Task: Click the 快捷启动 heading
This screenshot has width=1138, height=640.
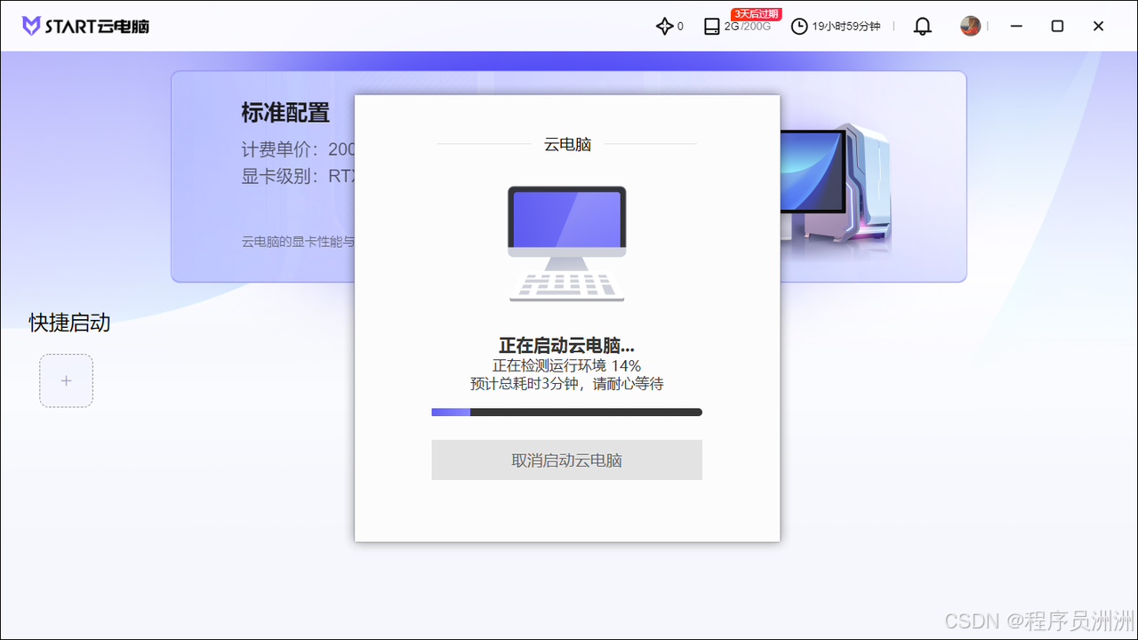Action: pyautogui.click(x=69, y=323)
